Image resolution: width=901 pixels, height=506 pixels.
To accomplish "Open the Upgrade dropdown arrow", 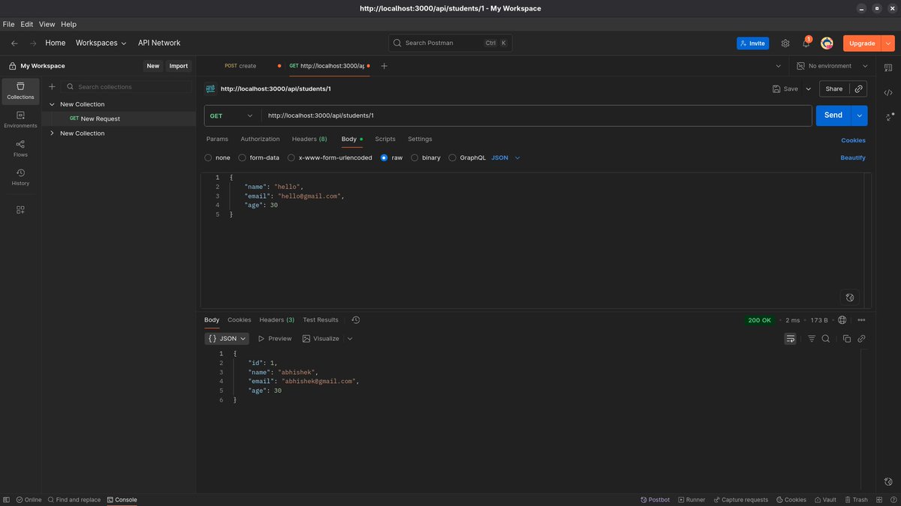I will 888,43.
